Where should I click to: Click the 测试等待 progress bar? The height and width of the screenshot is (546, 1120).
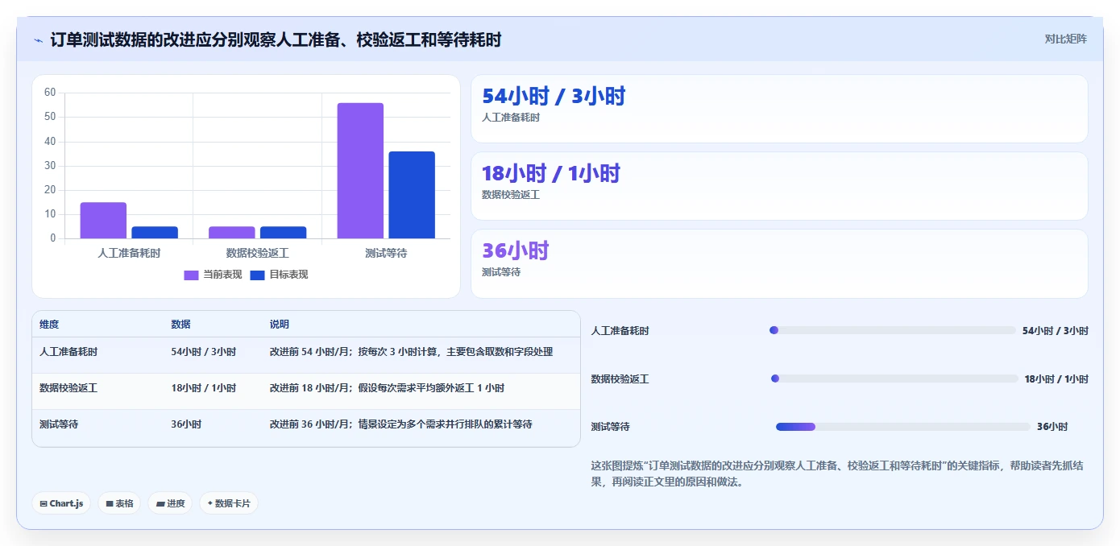click(903, 427)
